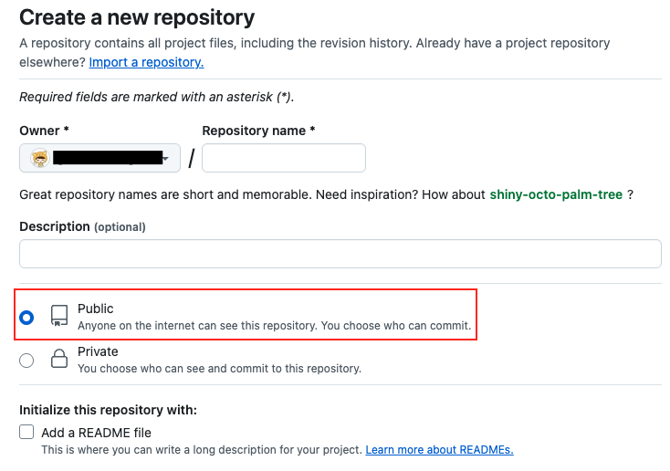Click the "Public" option label text
This screenshot has width=670, height=471.
coord(96,309)
